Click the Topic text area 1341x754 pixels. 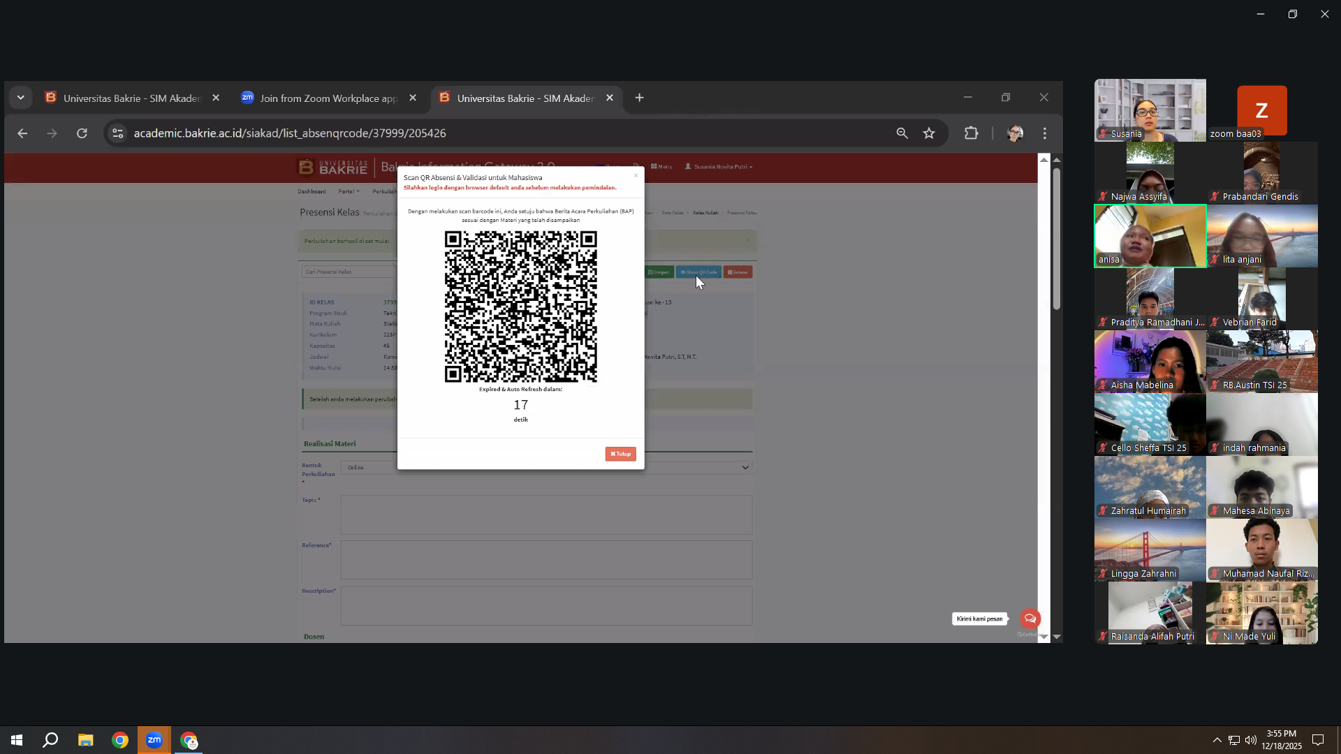pyautogui.click(x=546, y=515)
